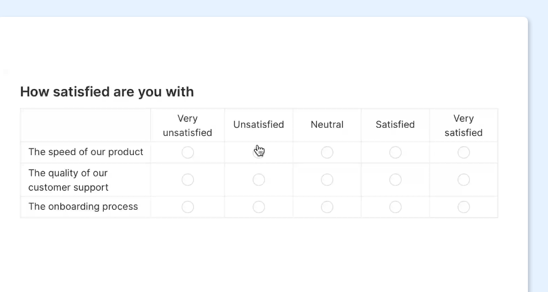Click the 'Very satisfied' column header

point(464,125)
